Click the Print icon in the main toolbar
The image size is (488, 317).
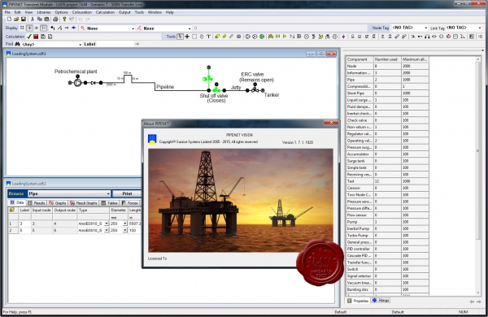[55, 20]
